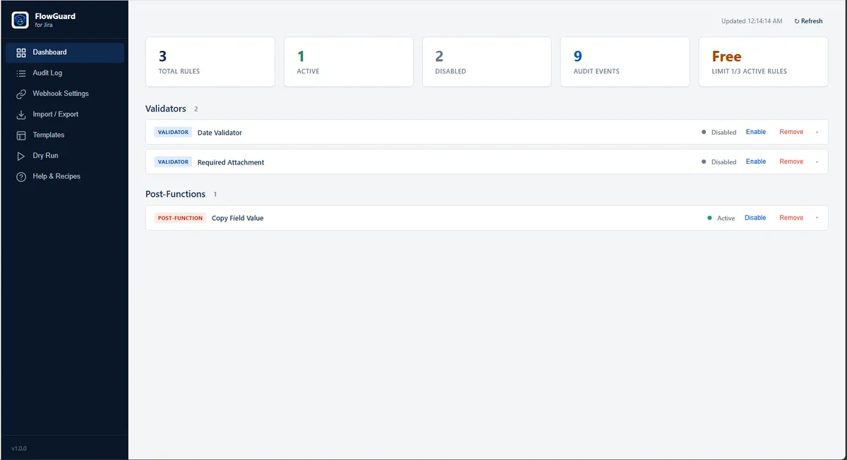Image resolution: width=847 pixels, height=460 pixels.
Task: Click the VALIDATOR badge on Date Validator
Action: pyautogui.click(x=173, y=132)
